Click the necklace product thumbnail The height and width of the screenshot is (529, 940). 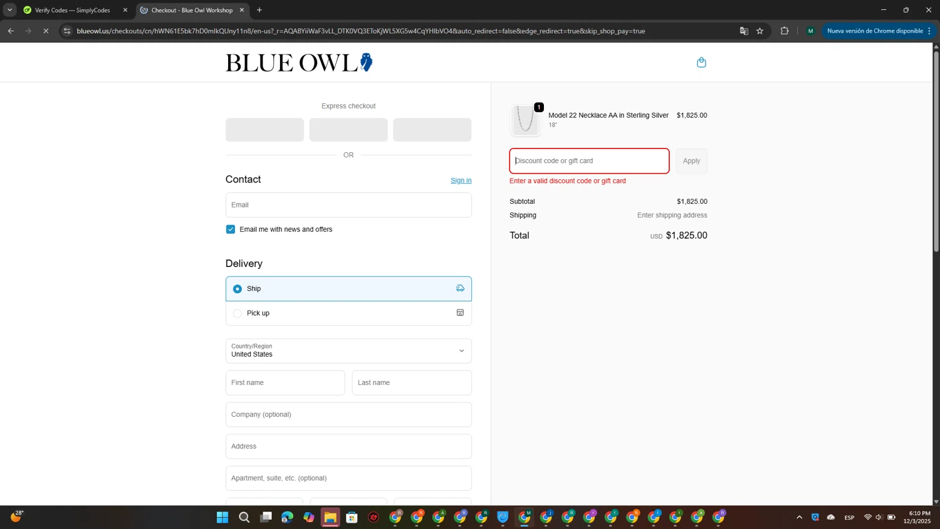526,120
